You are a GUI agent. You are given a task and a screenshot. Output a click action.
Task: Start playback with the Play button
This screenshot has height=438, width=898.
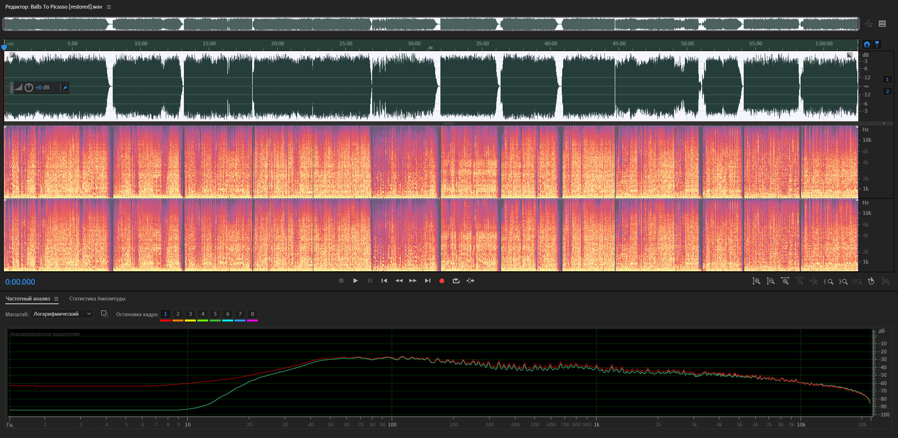(355, 281)
